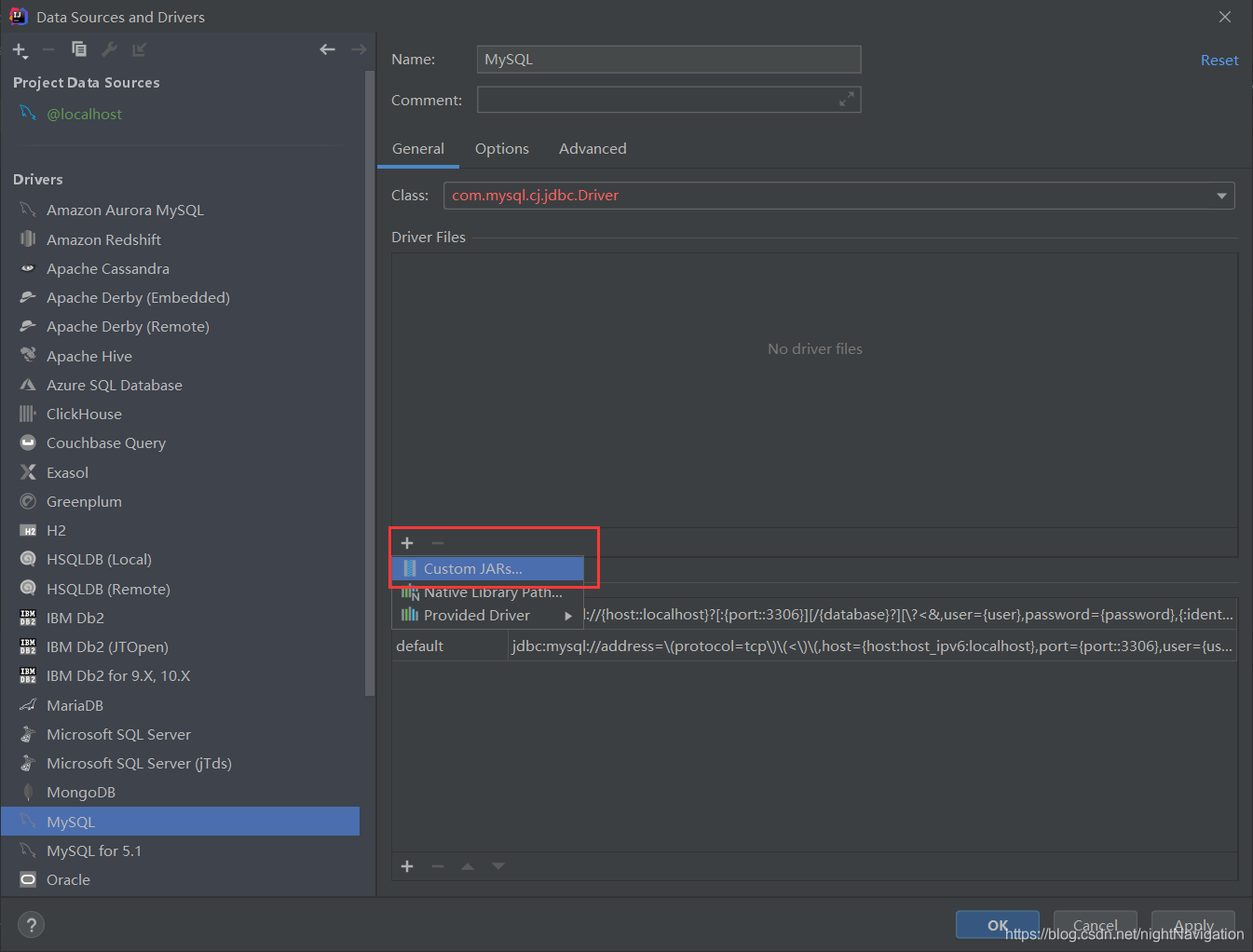
Task: Click the add driver file plus icon
Action: 407,543
